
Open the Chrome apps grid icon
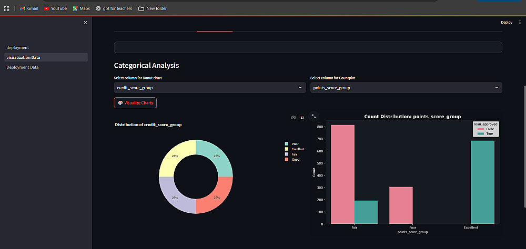[7, 8]
